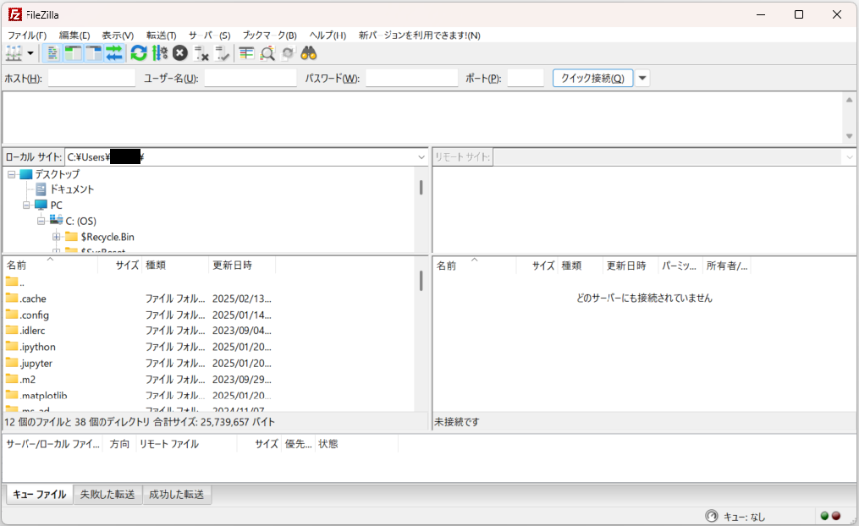Click the green activity indicator light
The width and height of the screenshot is (859, 526).
(824, 516)
